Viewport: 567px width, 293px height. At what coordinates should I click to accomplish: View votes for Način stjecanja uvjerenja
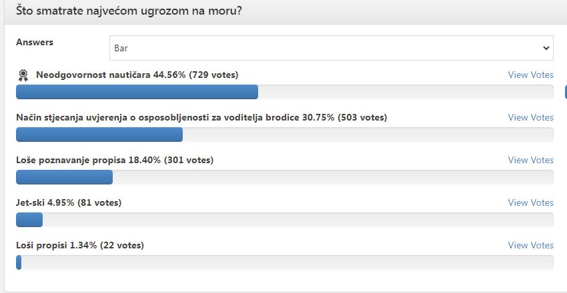click(530, 117)
